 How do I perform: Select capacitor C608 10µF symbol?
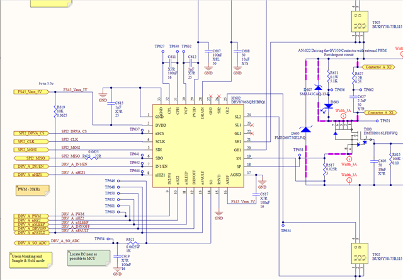[237, 51]
